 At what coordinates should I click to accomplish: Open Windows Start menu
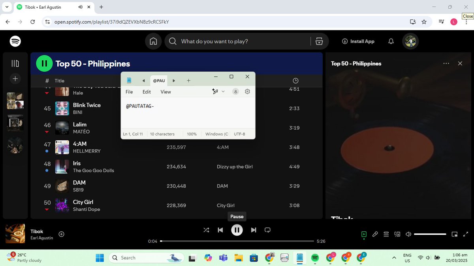click(100, 258)
